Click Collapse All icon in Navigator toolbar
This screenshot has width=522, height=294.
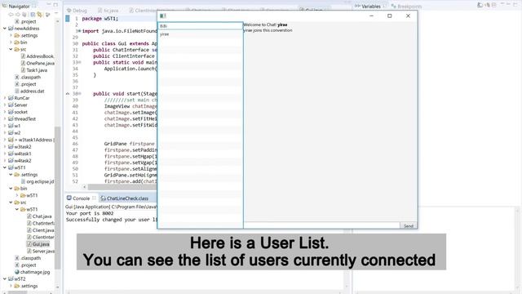[x=33, y=15]
